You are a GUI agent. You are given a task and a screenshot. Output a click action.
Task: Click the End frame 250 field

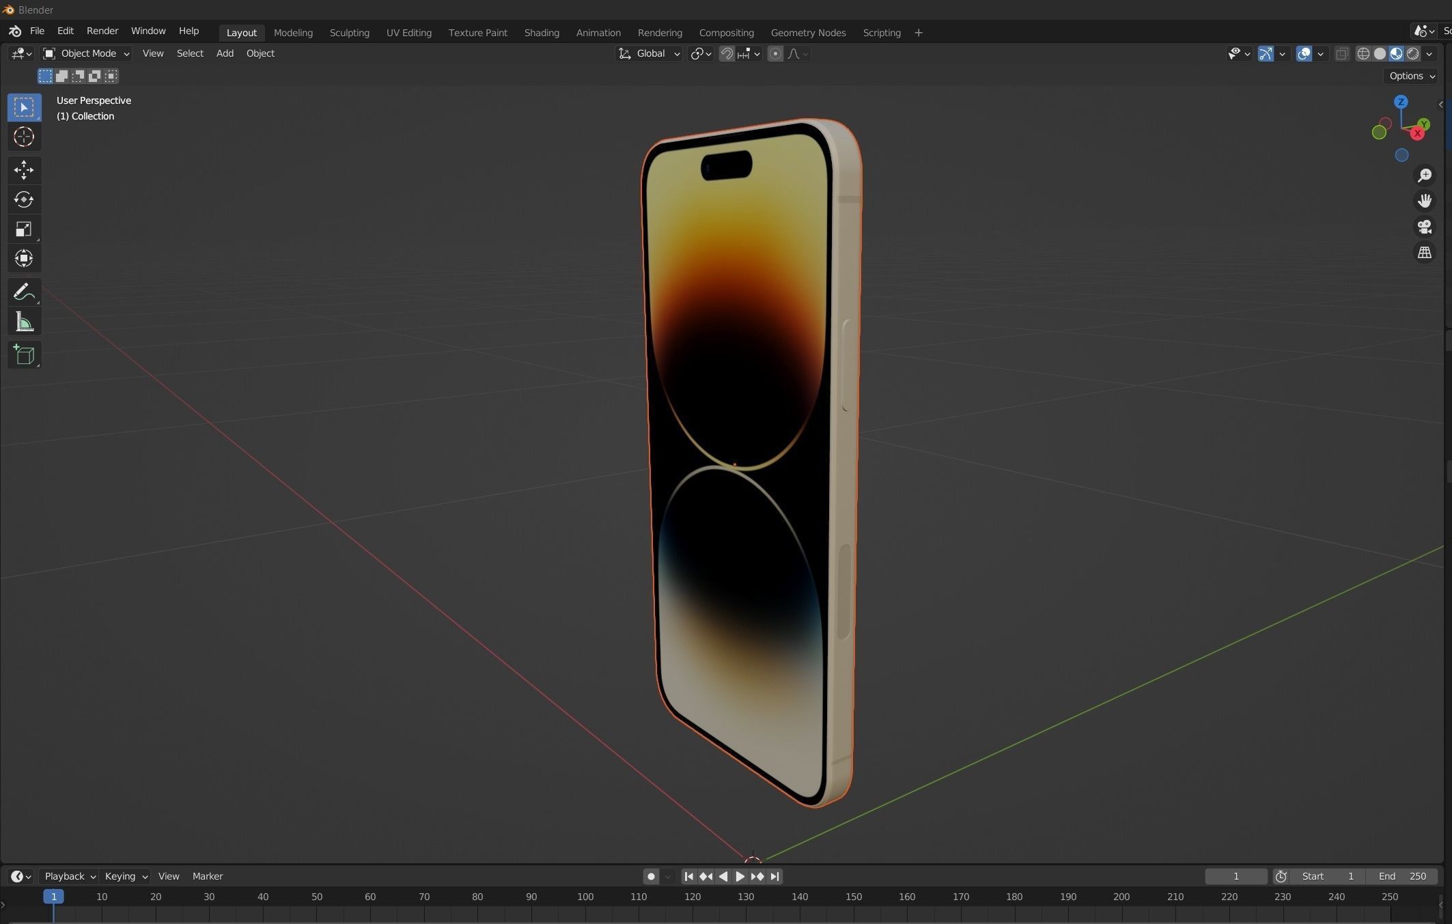point(1401,876)
